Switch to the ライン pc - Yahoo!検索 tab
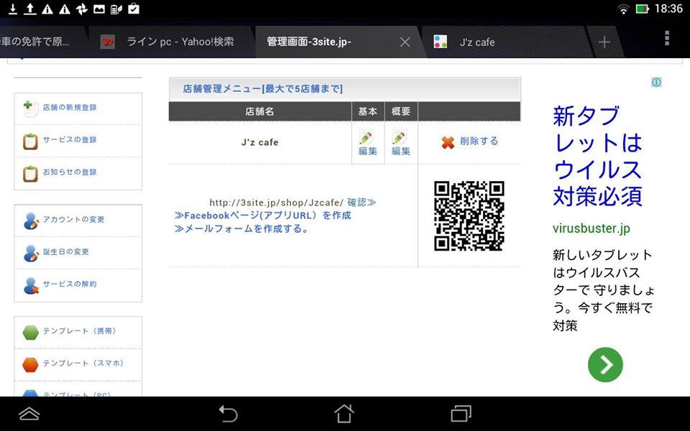The width and height of the screenshot is (690, 431). pos(172,42)
